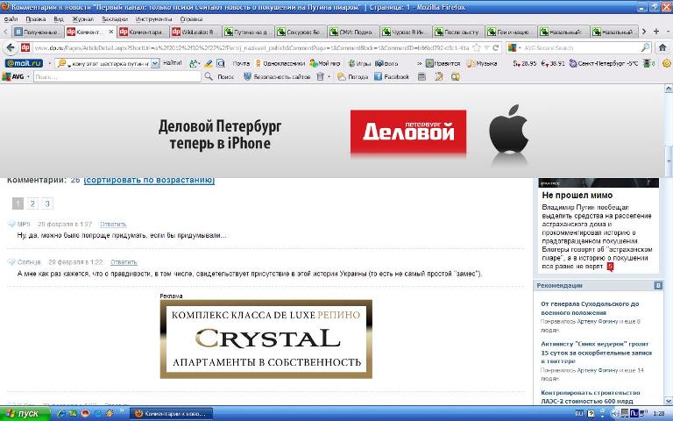Click the Найти! button in Mail.ru toolbar
The width and height of the screenshot is (673, 421).
[x=173, y=63]
